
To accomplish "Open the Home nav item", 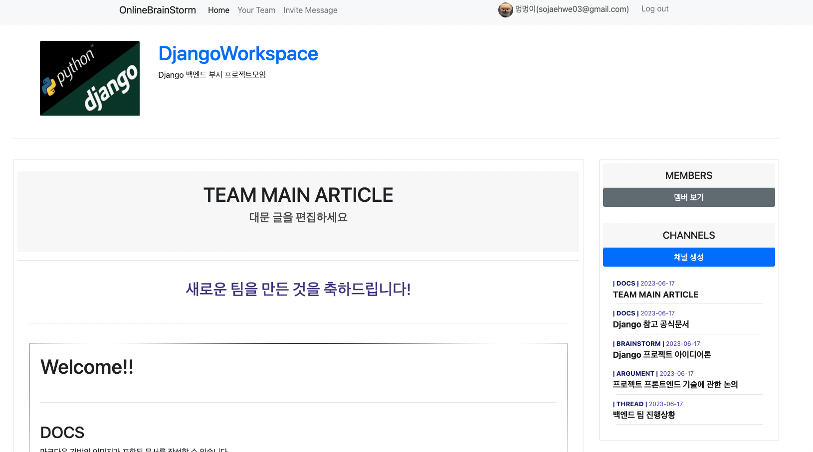I will click(x=218, y=10).
